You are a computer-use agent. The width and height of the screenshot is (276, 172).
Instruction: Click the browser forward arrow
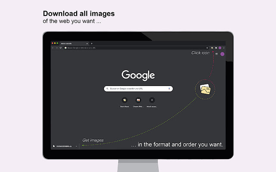(56, 48)
